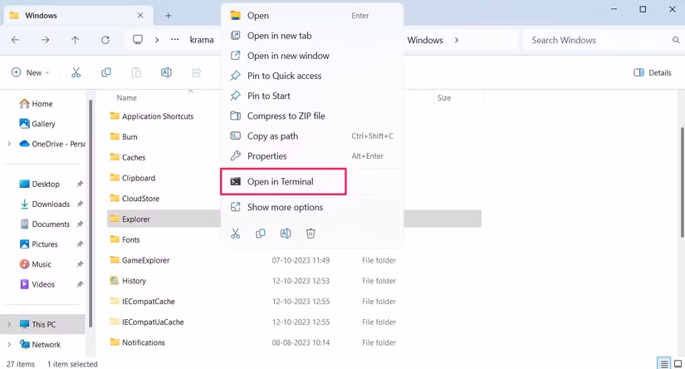The image size is (685, 369).
Task: Click the Rename icon in the toolbar
Action: point(166,72)
